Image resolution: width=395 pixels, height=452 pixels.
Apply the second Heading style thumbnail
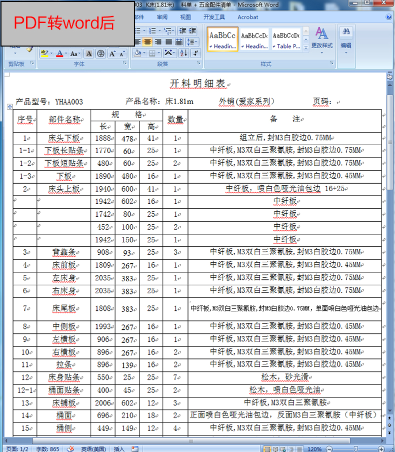(x=254, y=40)
